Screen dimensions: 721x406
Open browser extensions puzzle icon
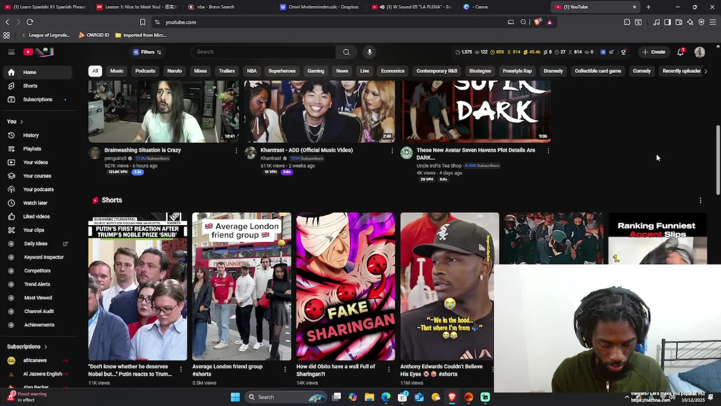click(x=627, y=22)
